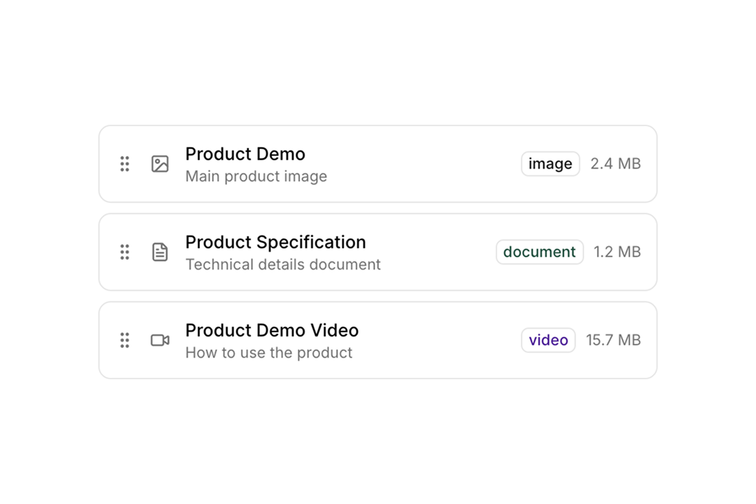Click the picture icon beside Product Demo
The width and height of the screenshot is (756, 504).
tap(160, 164)
